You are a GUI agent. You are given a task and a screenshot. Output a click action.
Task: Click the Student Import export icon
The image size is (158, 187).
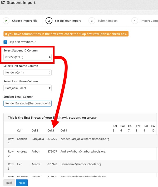pyautogui.click(x=3, y=2)
